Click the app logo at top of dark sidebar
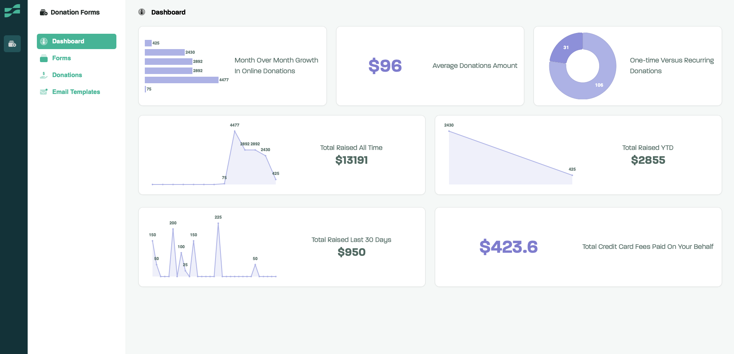 [x=13, y=12]
